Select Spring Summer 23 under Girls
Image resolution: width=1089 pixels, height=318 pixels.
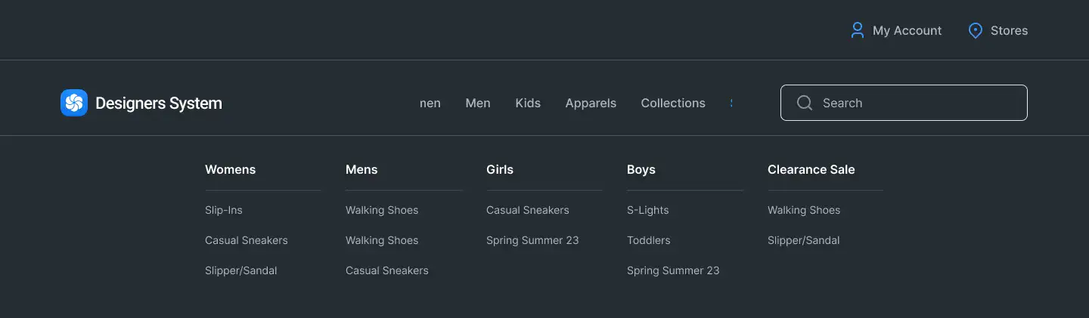pos(532,240)
